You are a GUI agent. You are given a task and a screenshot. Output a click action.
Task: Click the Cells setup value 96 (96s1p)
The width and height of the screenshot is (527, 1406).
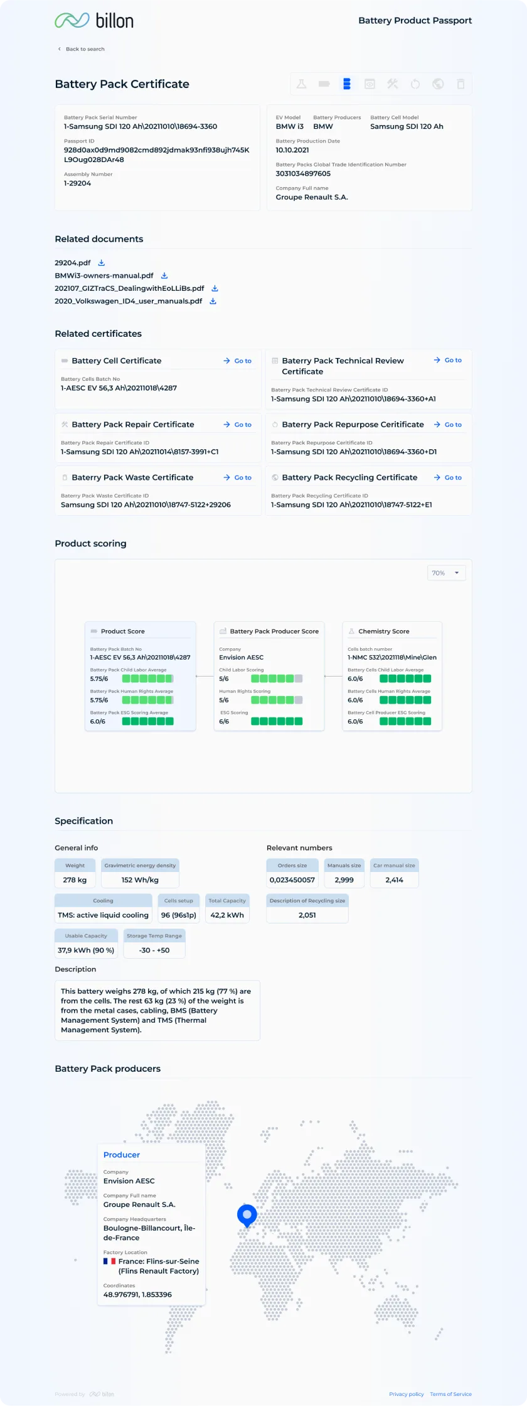tap(179, 915)
